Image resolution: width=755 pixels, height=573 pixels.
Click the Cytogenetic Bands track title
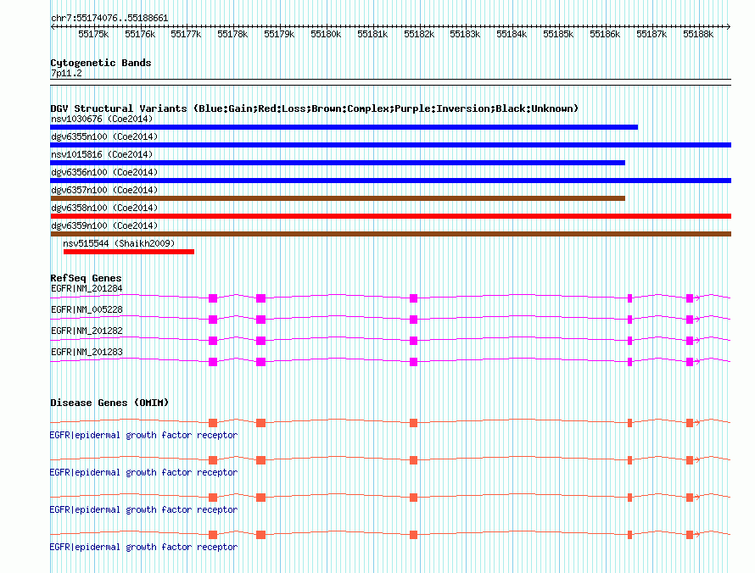(101, 63)
